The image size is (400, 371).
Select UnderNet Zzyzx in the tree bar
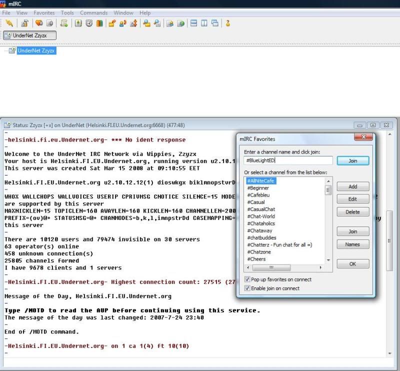pyautogui.click(x=36, y=50)
